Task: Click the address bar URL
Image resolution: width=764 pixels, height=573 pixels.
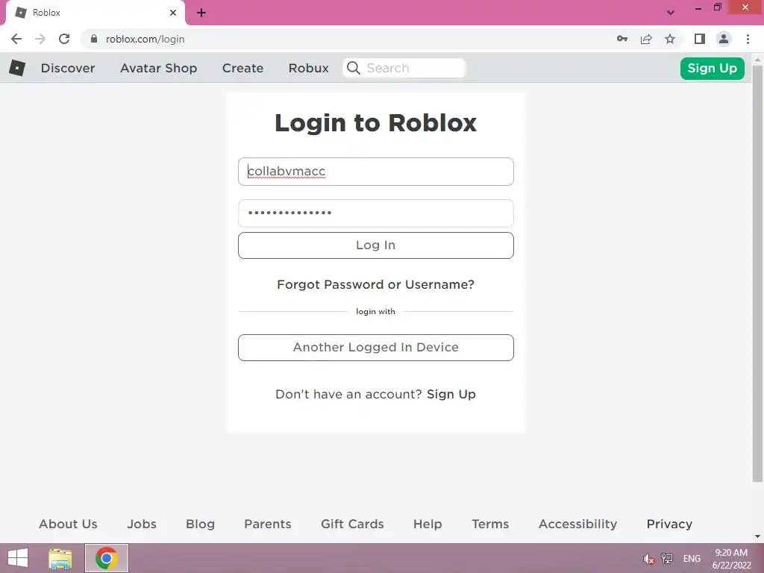Action: point(145,39)
